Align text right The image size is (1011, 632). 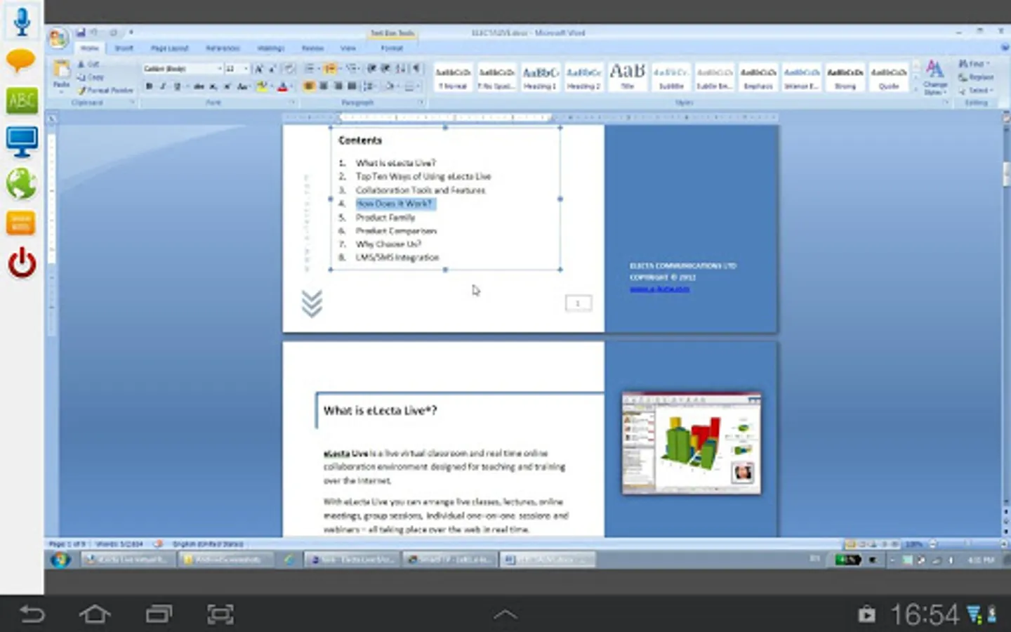(x=338, y=86)
